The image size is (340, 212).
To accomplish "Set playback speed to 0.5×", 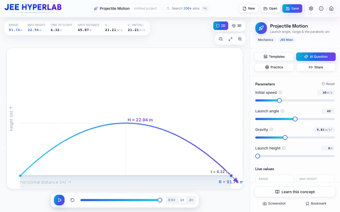I will (172, 200).
